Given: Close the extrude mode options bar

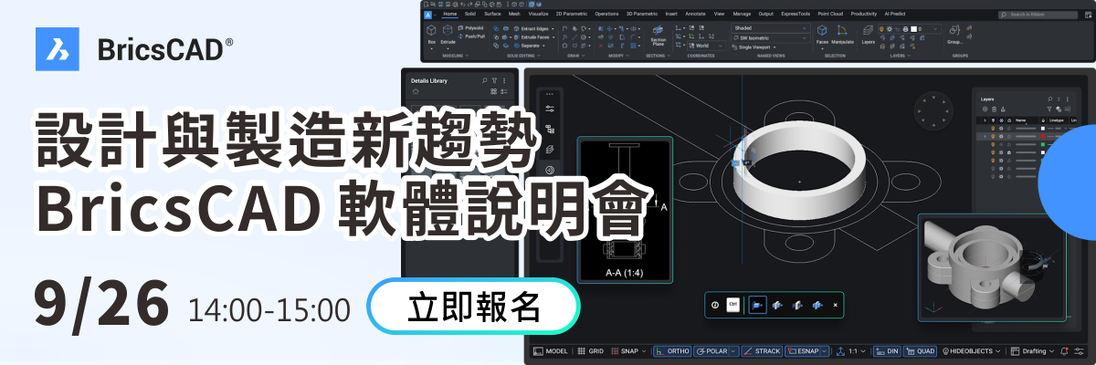Looking at the screenshot, I should point(835,305).
